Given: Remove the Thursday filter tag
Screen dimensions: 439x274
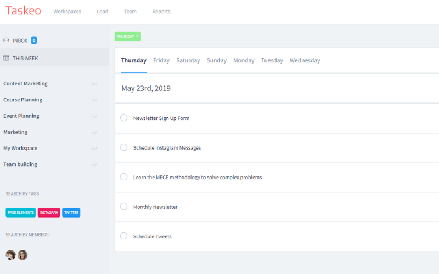Looking at the screenshot, I should pos(137,36).
